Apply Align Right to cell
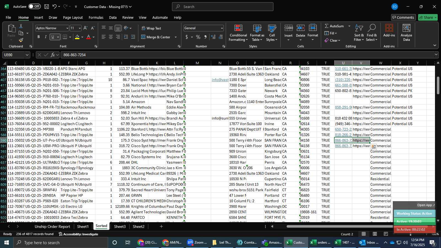The width and height of the screenshot is (441, 248). point(118,37)
